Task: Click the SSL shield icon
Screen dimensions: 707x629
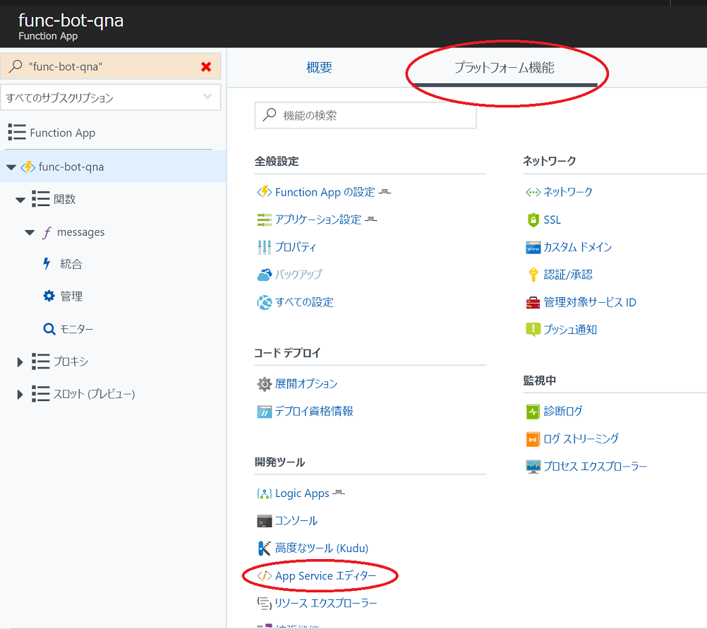Action: 533,220
